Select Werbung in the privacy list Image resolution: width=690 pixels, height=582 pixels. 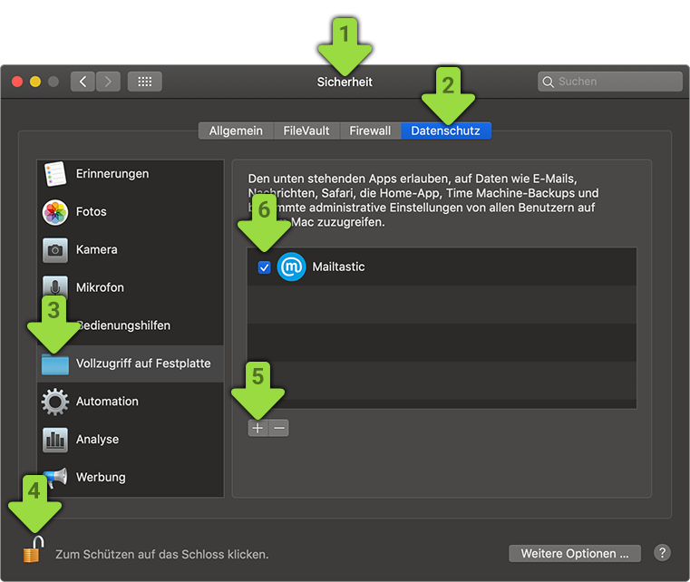[x=131, y=478]
